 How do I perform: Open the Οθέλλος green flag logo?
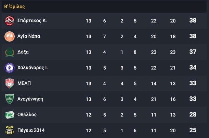(10, 115)
